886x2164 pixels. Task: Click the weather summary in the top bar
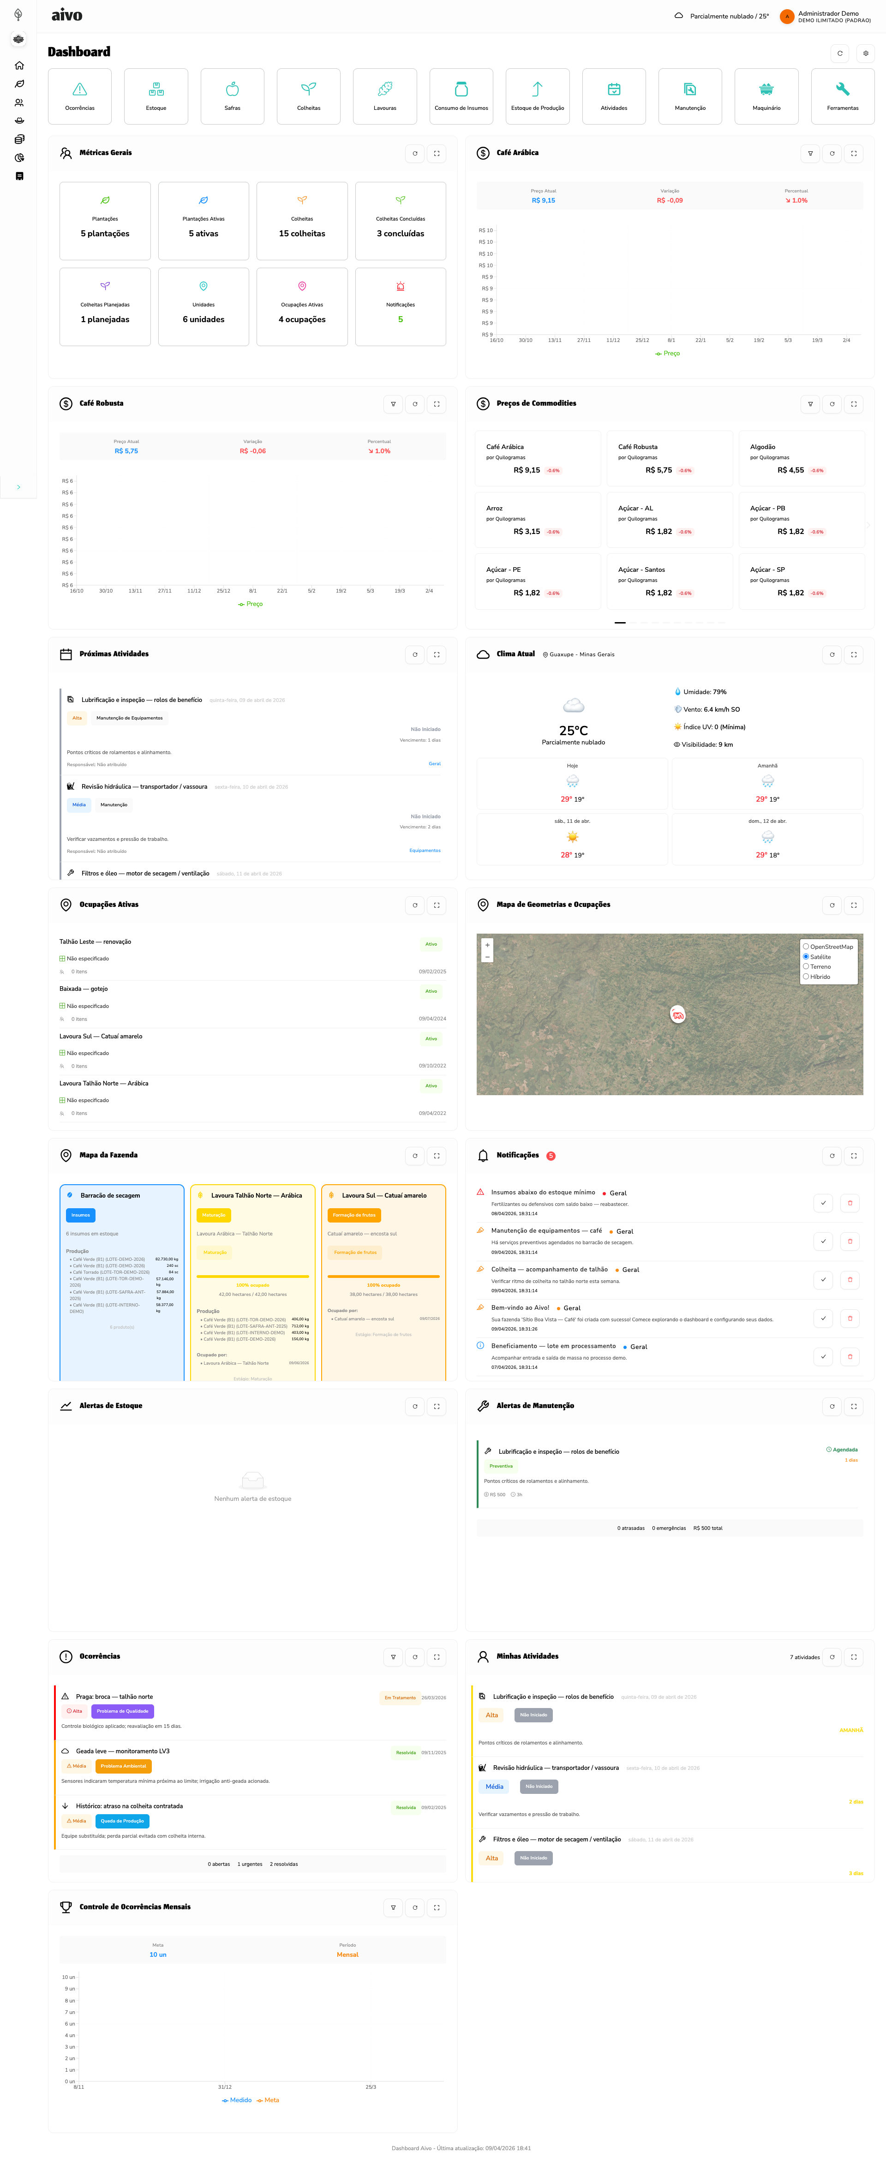722,16
